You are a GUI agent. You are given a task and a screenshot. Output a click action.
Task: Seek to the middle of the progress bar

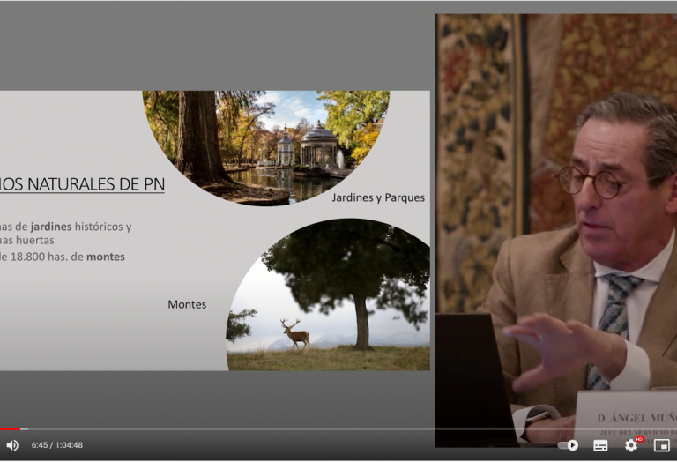338,429
